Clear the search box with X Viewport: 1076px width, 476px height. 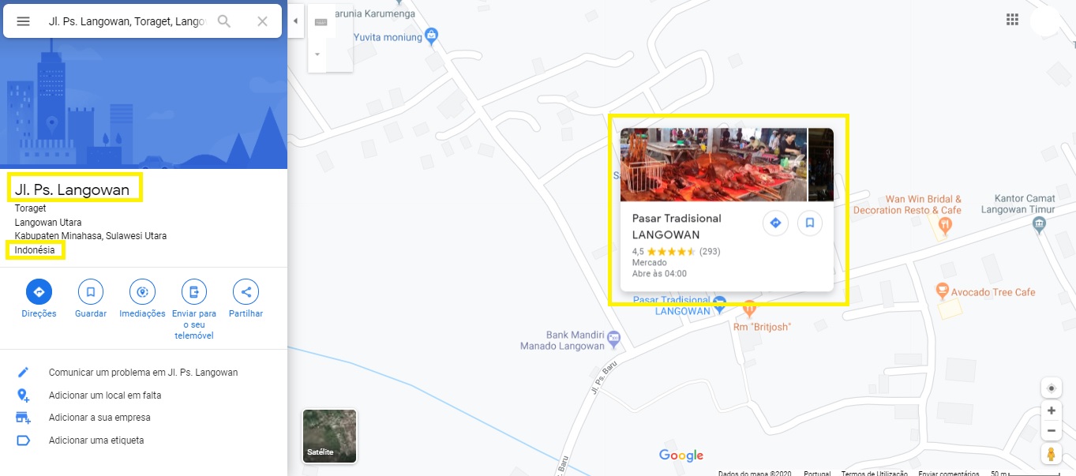(263, 21)
